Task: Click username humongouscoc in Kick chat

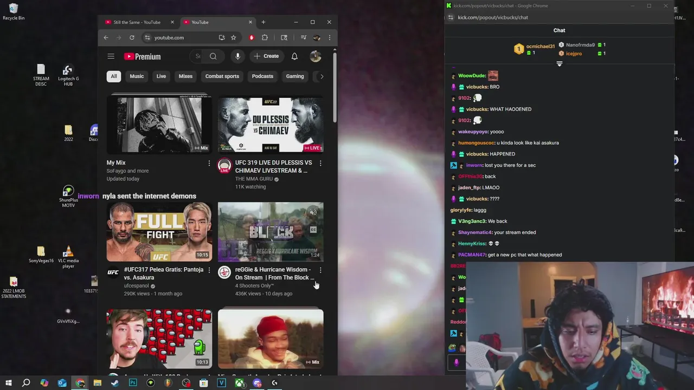Action: pos(476,143)
